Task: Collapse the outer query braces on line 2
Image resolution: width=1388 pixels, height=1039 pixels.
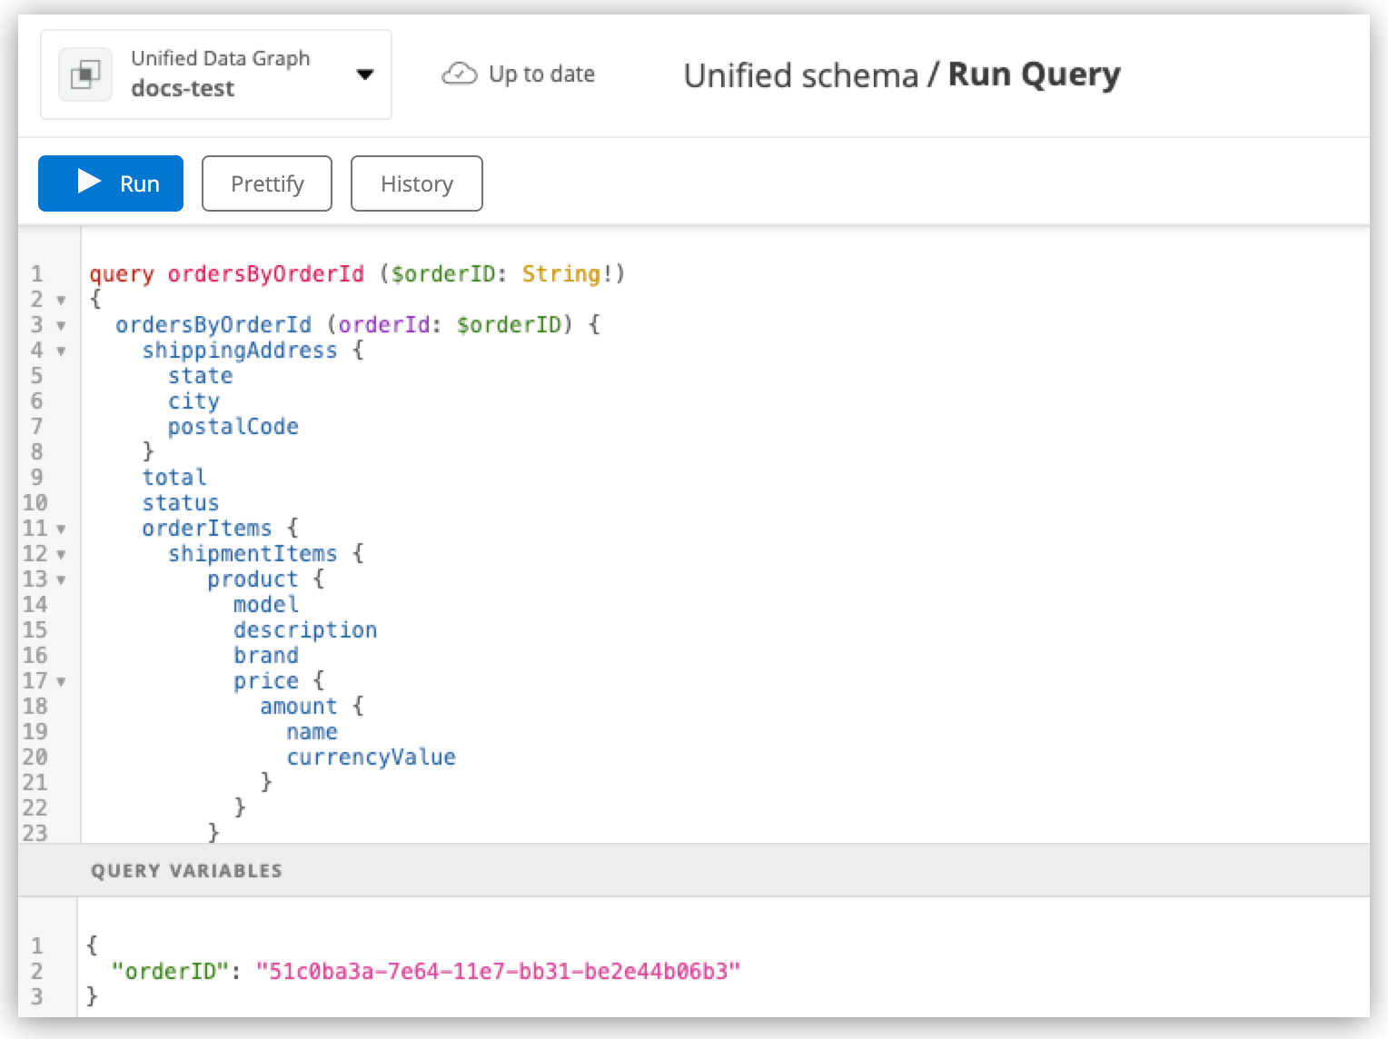Action: 60,299
